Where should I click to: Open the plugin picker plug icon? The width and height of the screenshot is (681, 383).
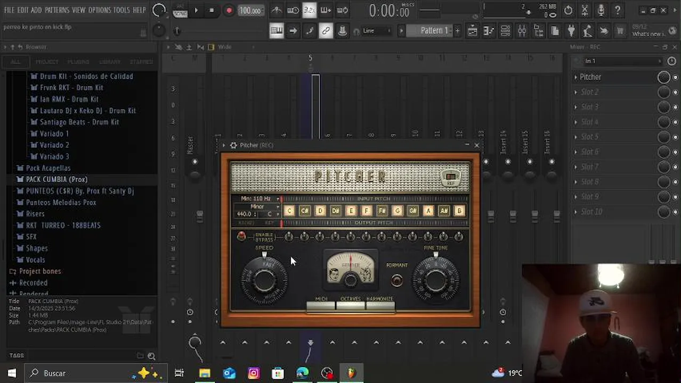(571, 31)
